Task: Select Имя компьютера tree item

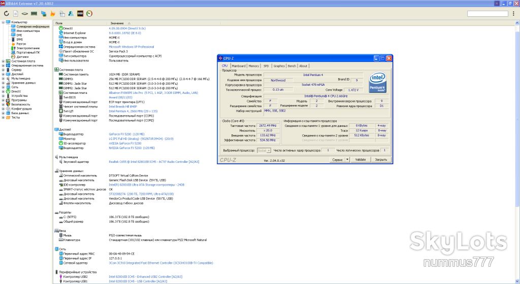Action: 28,31
